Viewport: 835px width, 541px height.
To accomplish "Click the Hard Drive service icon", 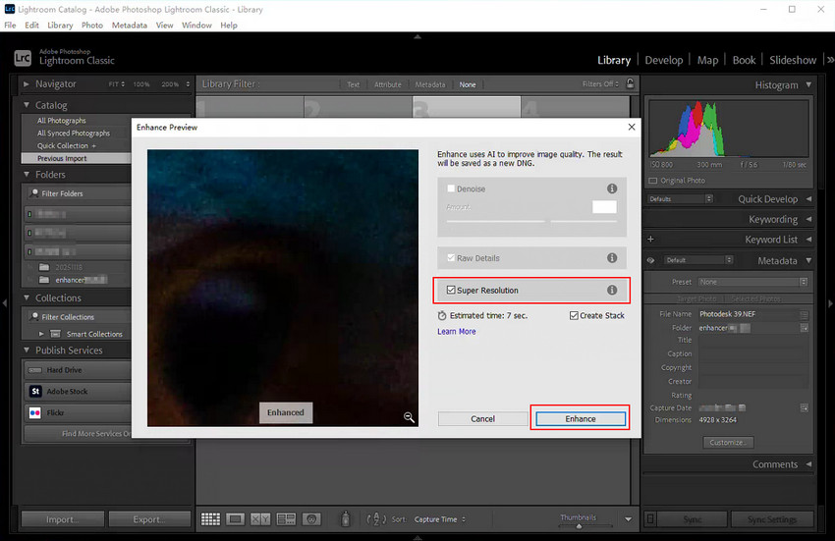I will (x=35, y=370).
